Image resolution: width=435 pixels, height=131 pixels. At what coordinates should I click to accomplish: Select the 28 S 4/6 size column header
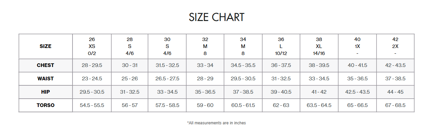130,46
